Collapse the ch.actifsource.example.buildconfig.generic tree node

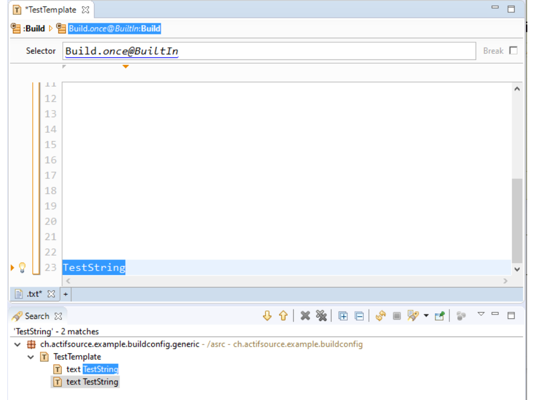(x=18, y=344)
